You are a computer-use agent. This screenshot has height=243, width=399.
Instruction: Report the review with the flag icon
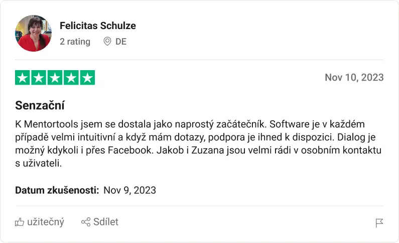coord(379,223)
